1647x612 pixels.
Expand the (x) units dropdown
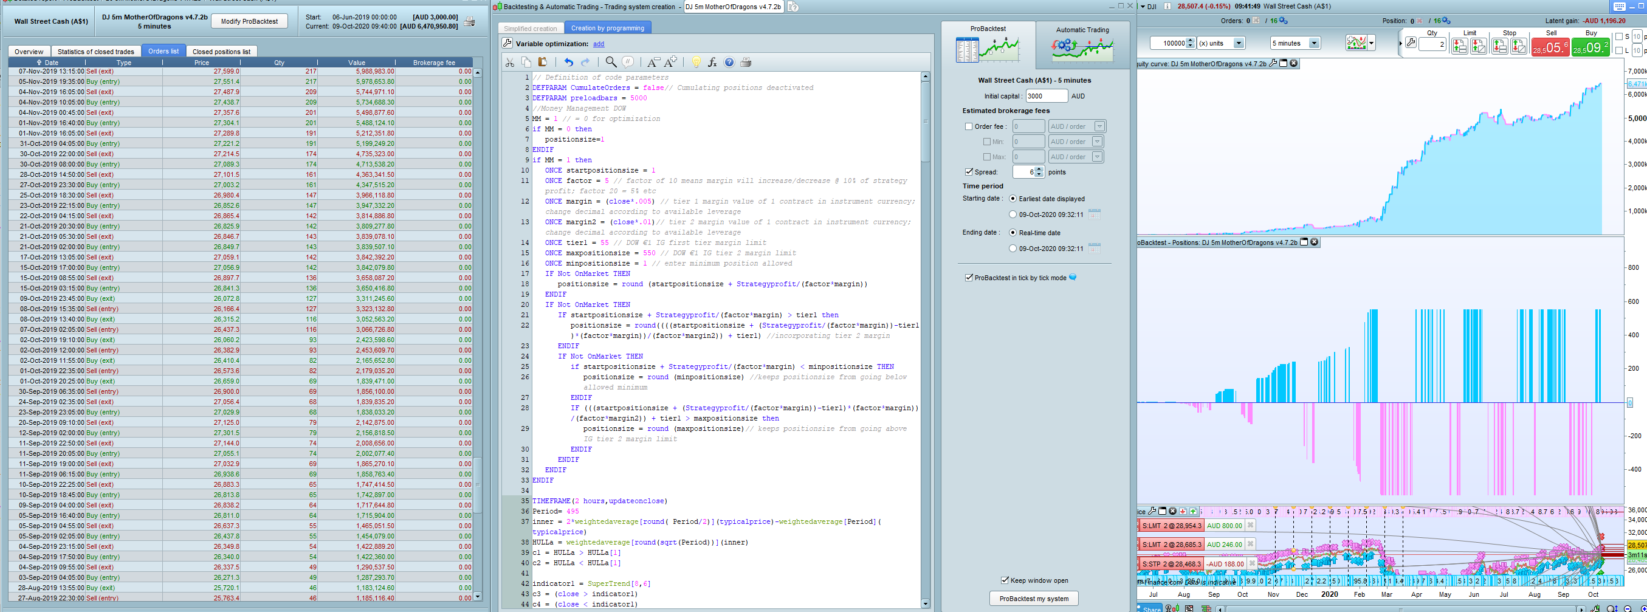1239,44
